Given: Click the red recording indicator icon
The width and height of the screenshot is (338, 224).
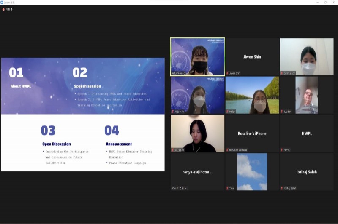Looking at the screenshot, I should (x=3, y=9).
